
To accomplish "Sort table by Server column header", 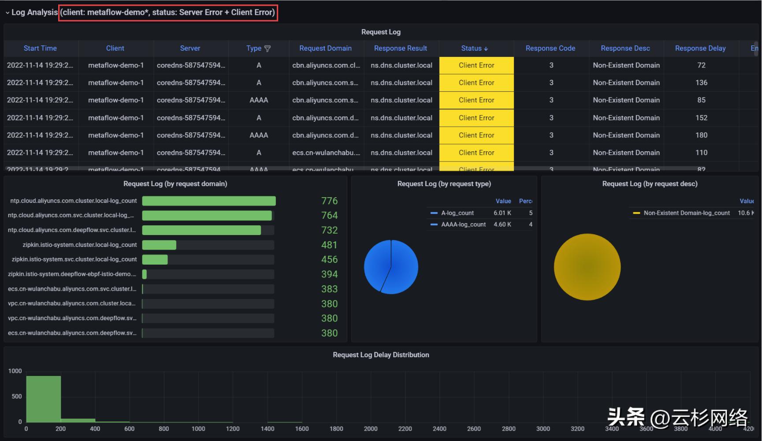I will [x=190, y=48].
